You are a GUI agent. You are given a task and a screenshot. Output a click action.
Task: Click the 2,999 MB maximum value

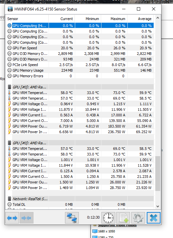pos(118,54)
